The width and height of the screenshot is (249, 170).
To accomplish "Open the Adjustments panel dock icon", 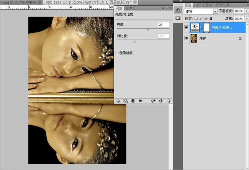I will pyautogui.click(x=178, y=10).
